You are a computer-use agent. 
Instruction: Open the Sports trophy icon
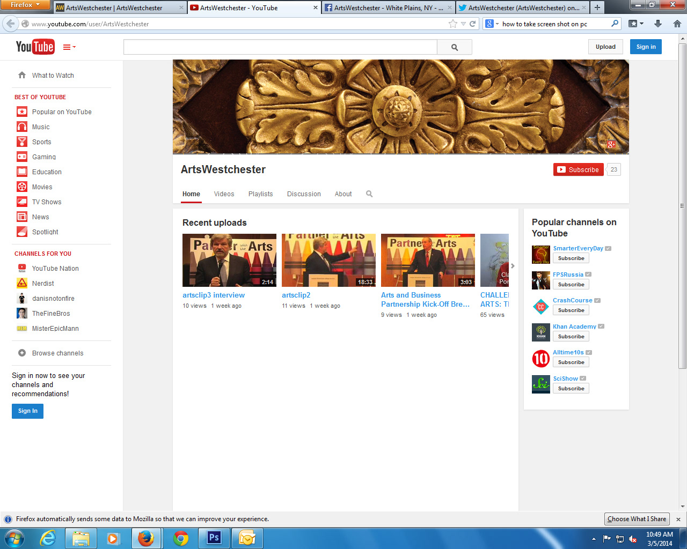22,142
